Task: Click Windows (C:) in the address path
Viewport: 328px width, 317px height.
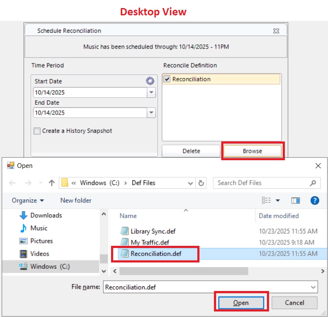Action: 100,183
